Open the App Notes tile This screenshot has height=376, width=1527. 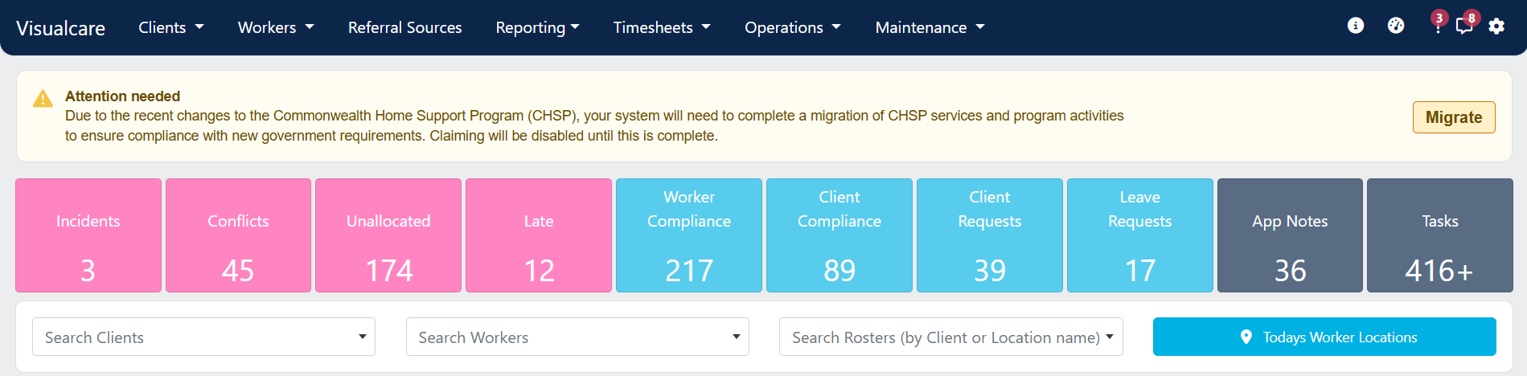click(x=1290, y=235)
